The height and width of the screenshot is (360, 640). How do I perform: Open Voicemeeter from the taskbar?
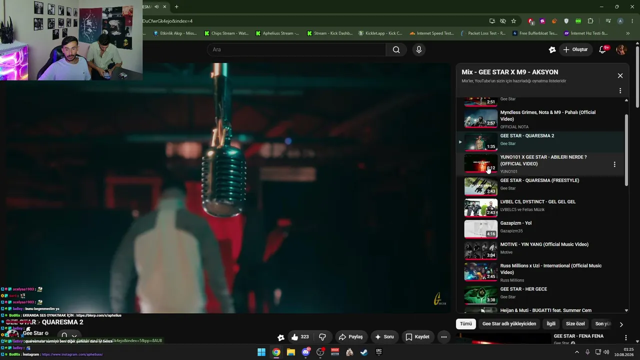click(x=335, y=352)
